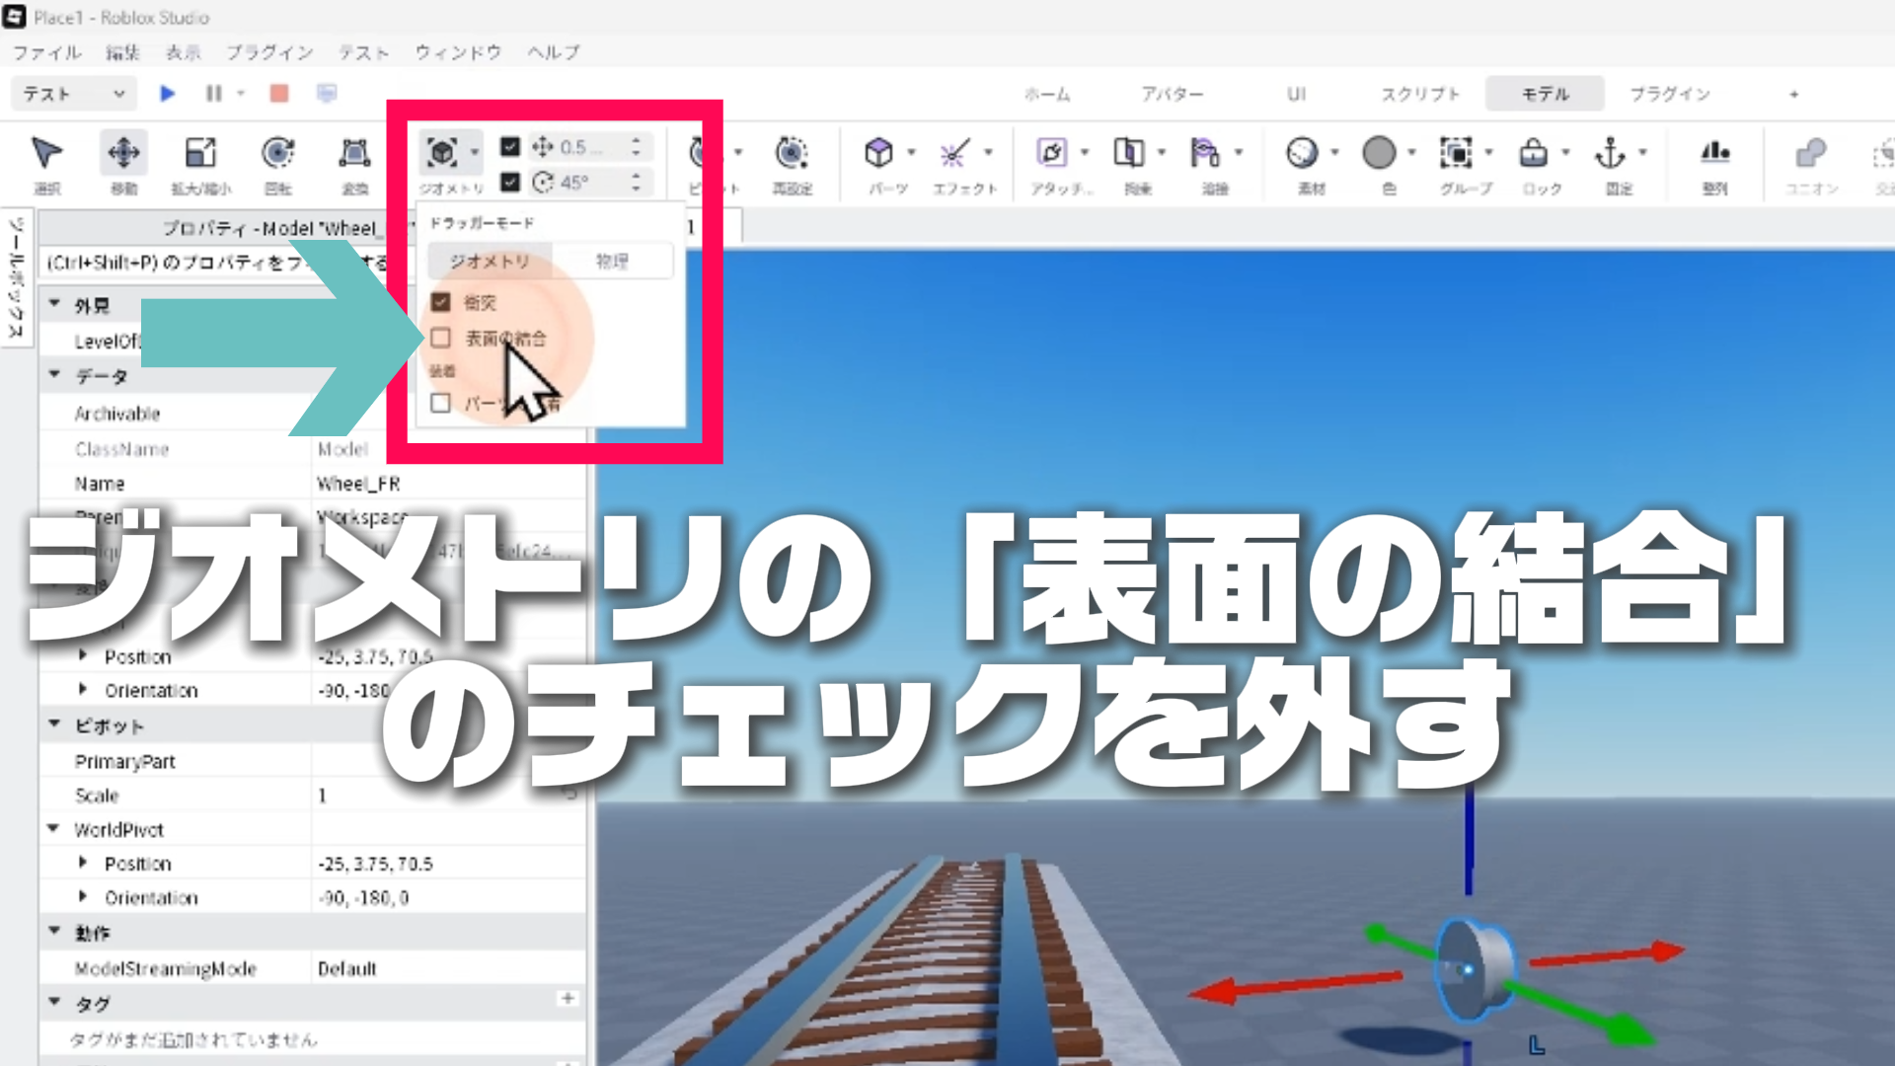This screenshot has width=1895, height=1066.
Task: Select the Scale tool icon
Action: (x=200, y=153)
